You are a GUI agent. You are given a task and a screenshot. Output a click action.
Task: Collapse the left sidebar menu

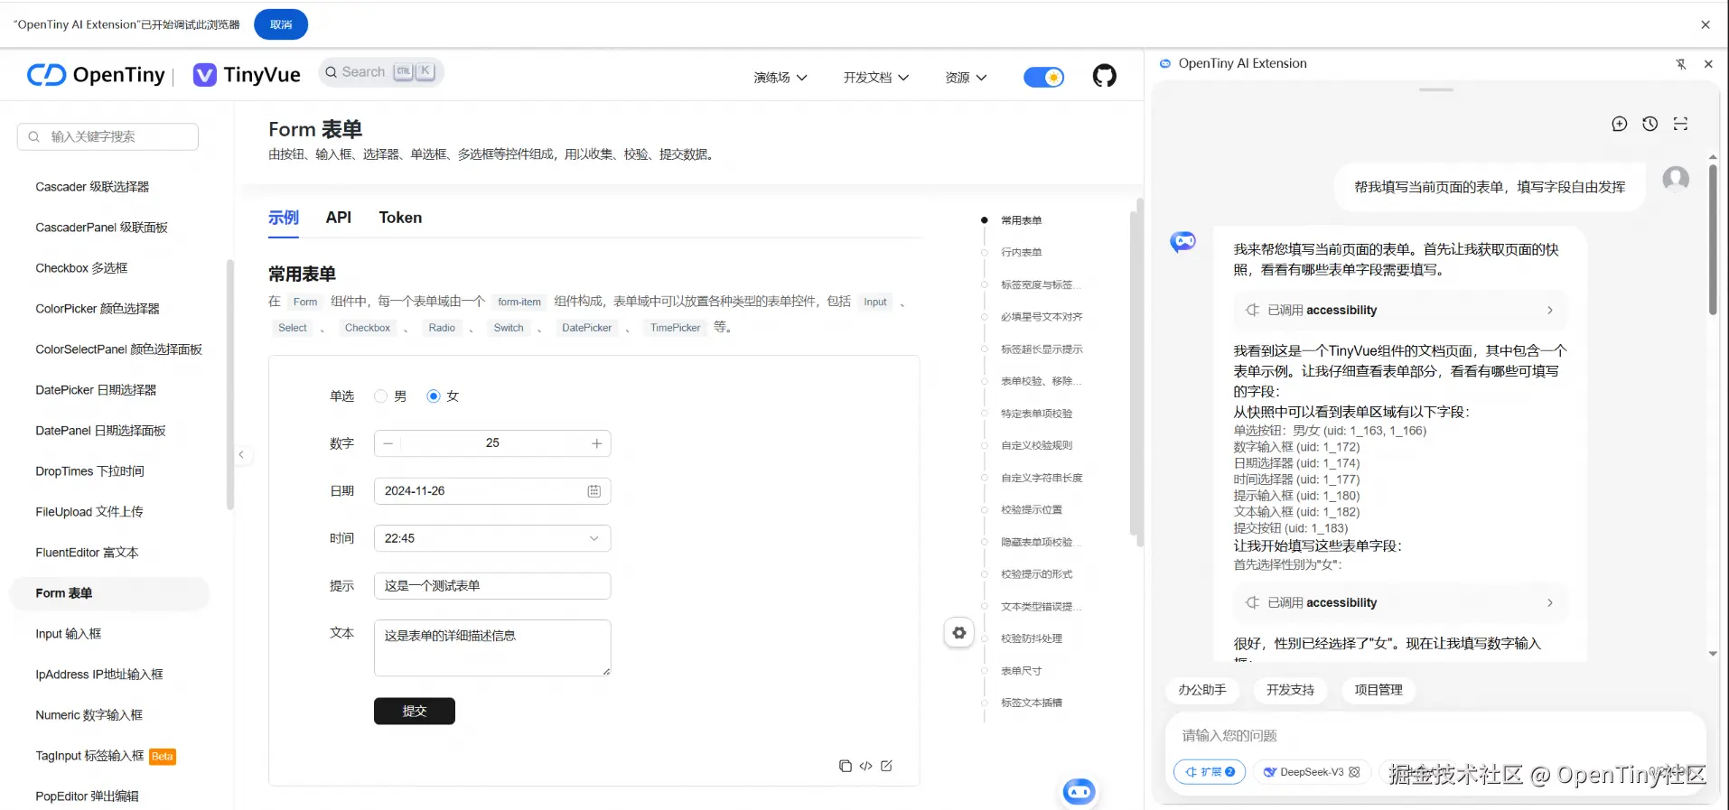tap(241, 454)
